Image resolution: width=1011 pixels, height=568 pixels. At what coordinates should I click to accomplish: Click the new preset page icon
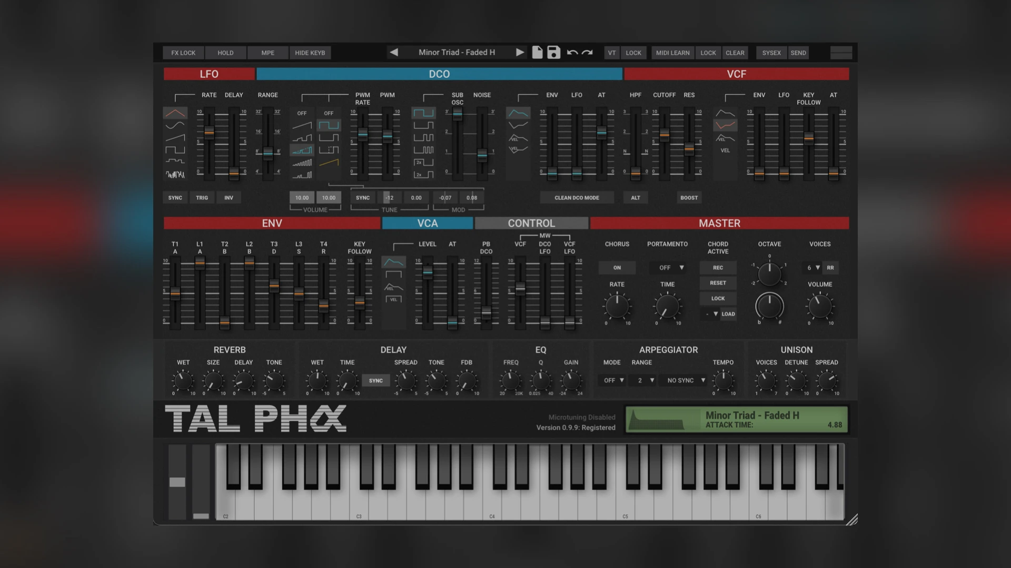537,53
